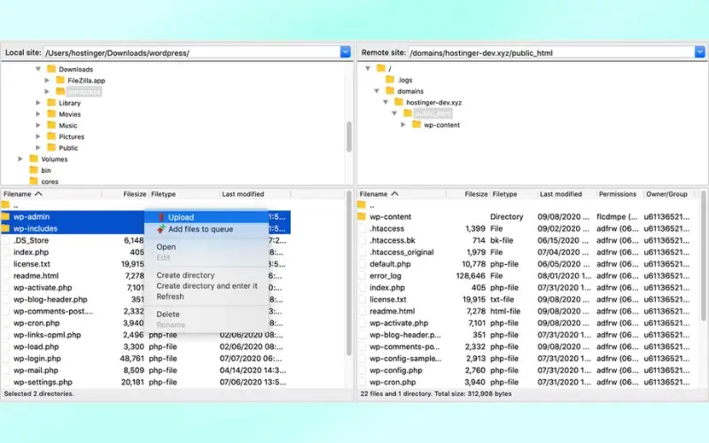709x443 pixels.
Task: Click the Movies folder icon
Action: click(x=51, y=114)
